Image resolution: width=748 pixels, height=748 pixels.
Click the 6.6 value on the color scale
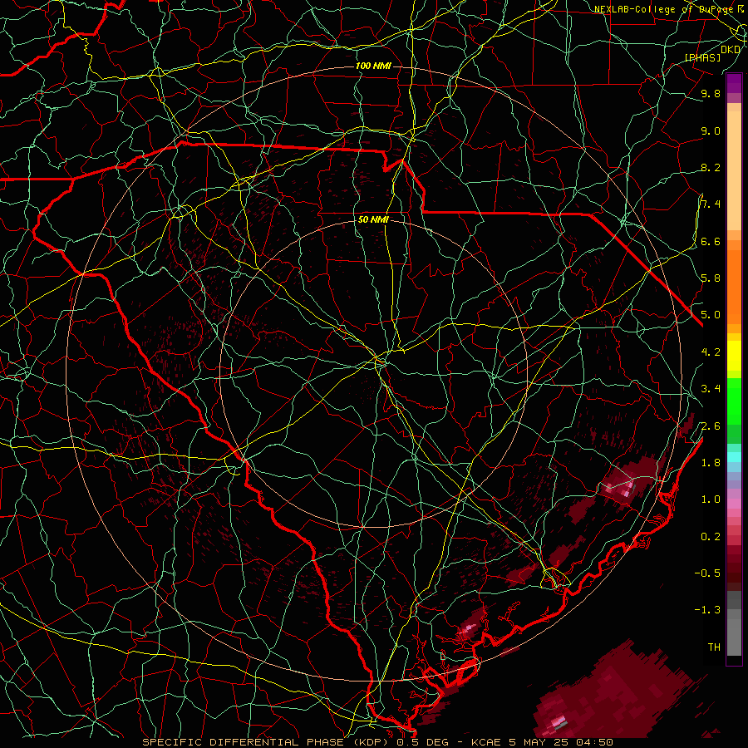[x=711, y=241]
